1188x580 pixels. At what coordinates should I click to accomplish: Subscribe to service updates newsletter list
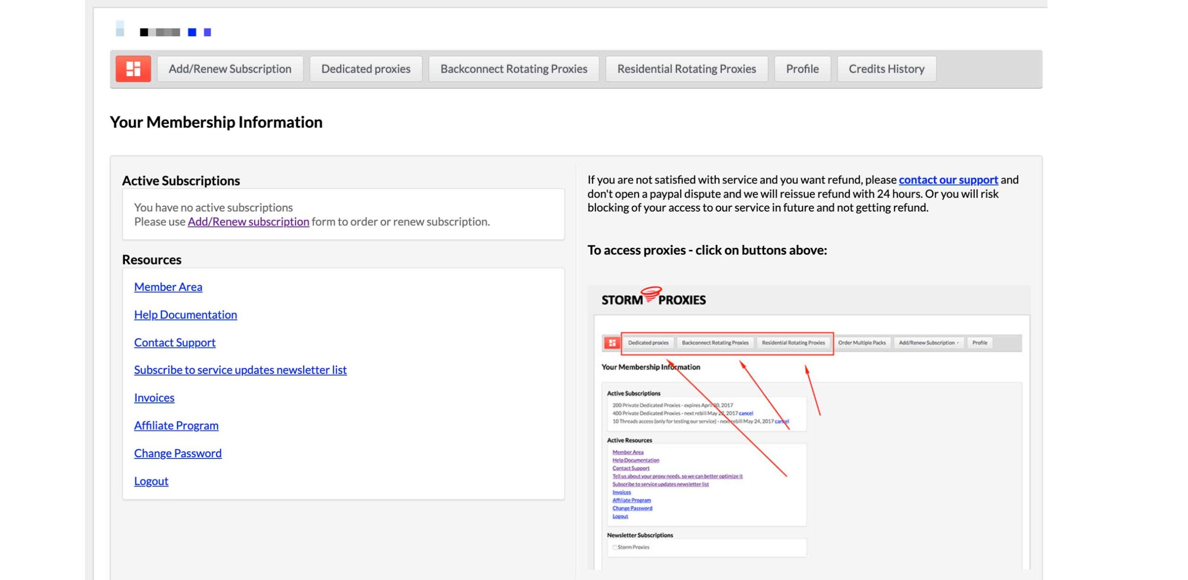(x=240, y=370)
